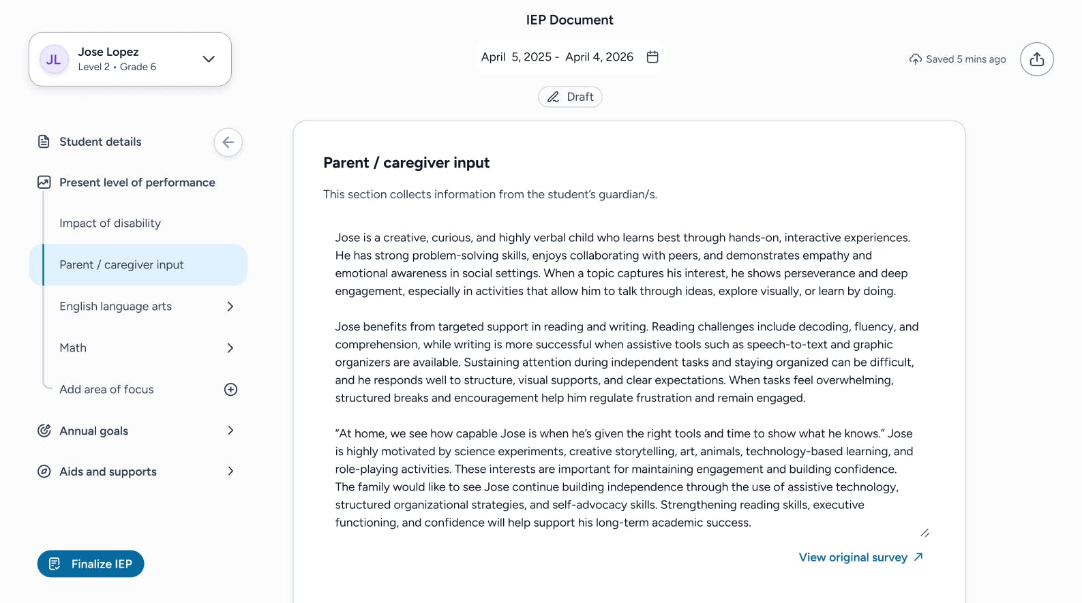Select Parent / caregiver input sidebar item
1082x603 pixels.
[121, 265]
